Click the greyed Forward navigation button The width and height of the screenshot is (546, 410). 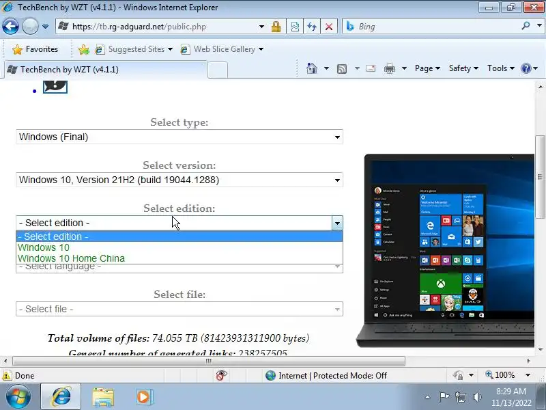[30, 26]
